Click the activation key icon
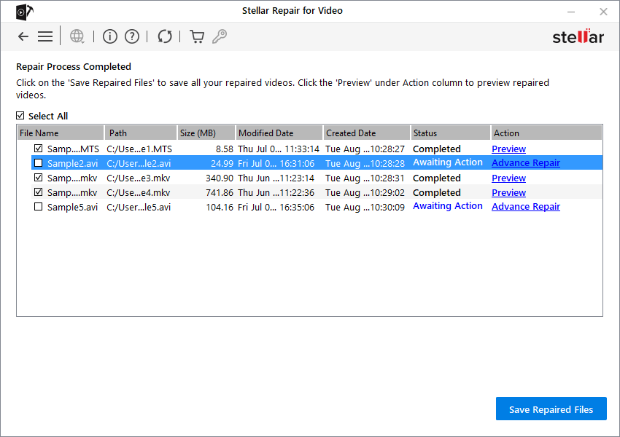 tap(220, 36)
